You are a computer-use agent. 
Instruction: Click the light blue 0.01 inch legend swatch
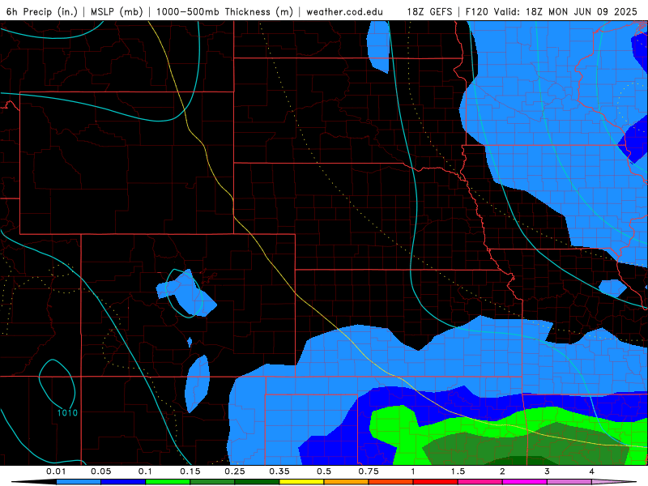pos(79,482)
